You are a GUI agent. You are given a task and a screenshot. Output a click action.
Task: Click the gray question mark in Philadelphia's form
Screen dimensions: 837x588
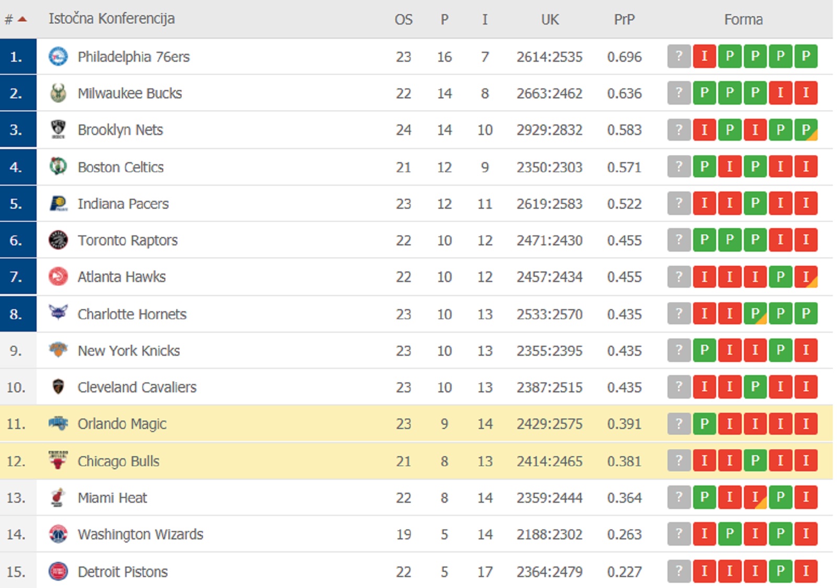tap(679, 56)
